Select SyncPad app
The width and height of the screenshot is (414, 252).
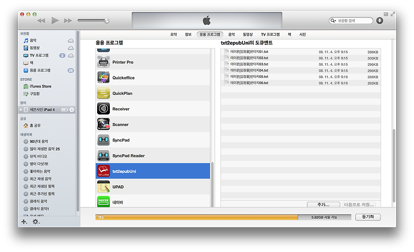pyautogui.click(x=153, y=140)
